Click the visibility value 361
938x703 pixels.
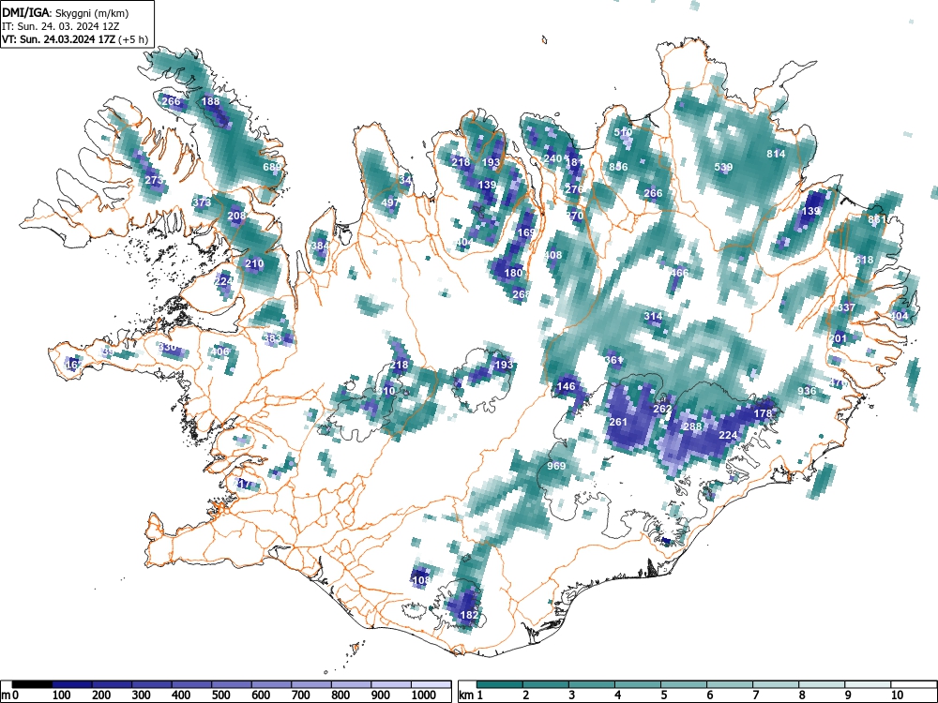click(613, 360)
